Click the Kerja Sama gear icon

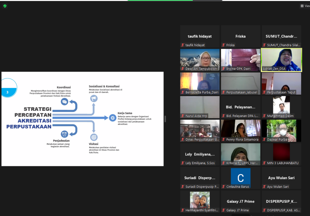113,118
